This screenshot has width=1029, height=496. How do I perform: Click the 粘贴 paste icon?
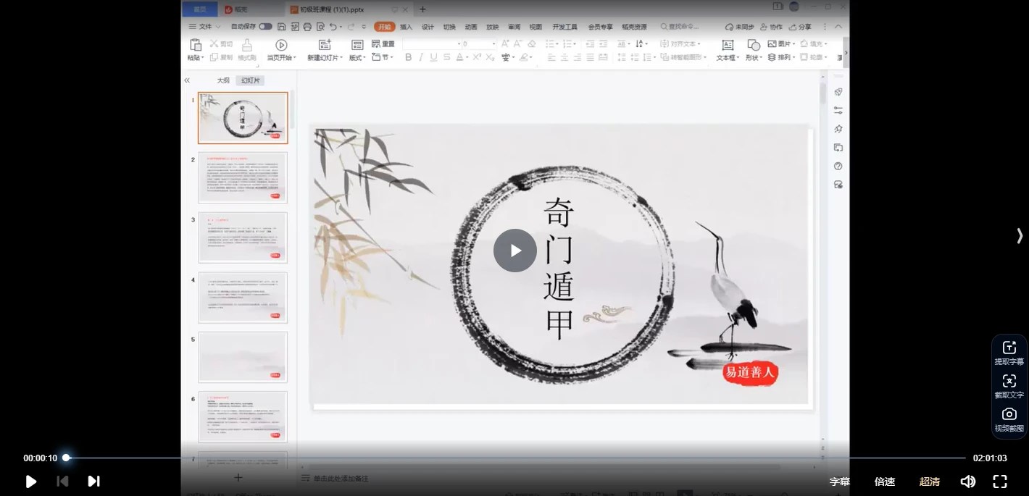point(195,45)
